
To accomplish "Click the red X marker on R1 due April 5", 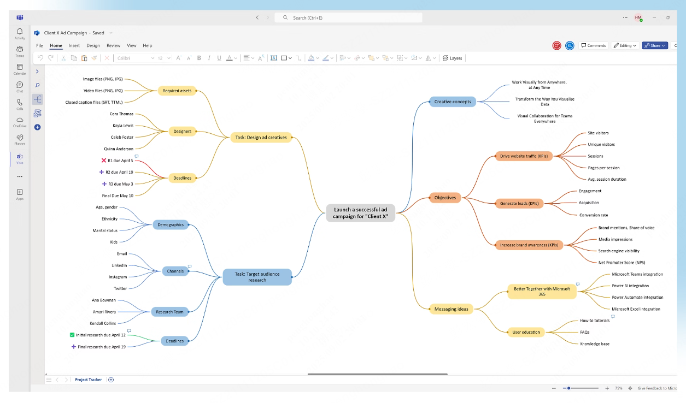I will click(x=104, y=161).
